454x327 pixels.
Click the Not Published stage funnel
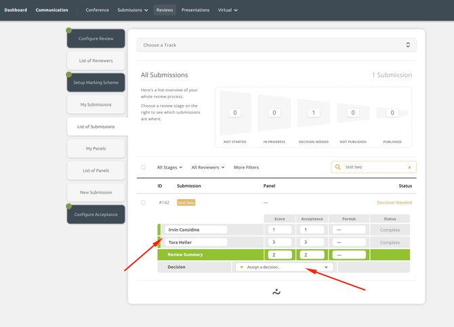[352, 113]
